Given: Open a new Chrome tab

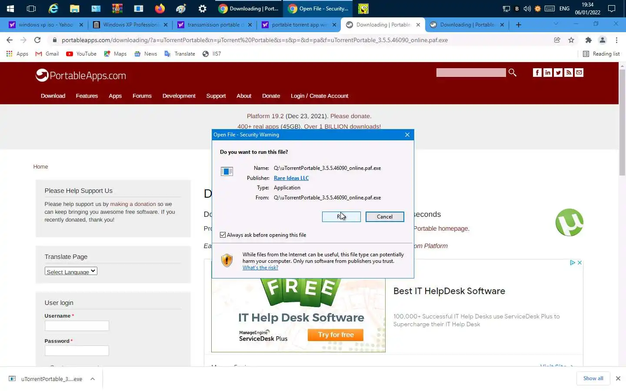Looking at the screenshot, I should point(518,25).
